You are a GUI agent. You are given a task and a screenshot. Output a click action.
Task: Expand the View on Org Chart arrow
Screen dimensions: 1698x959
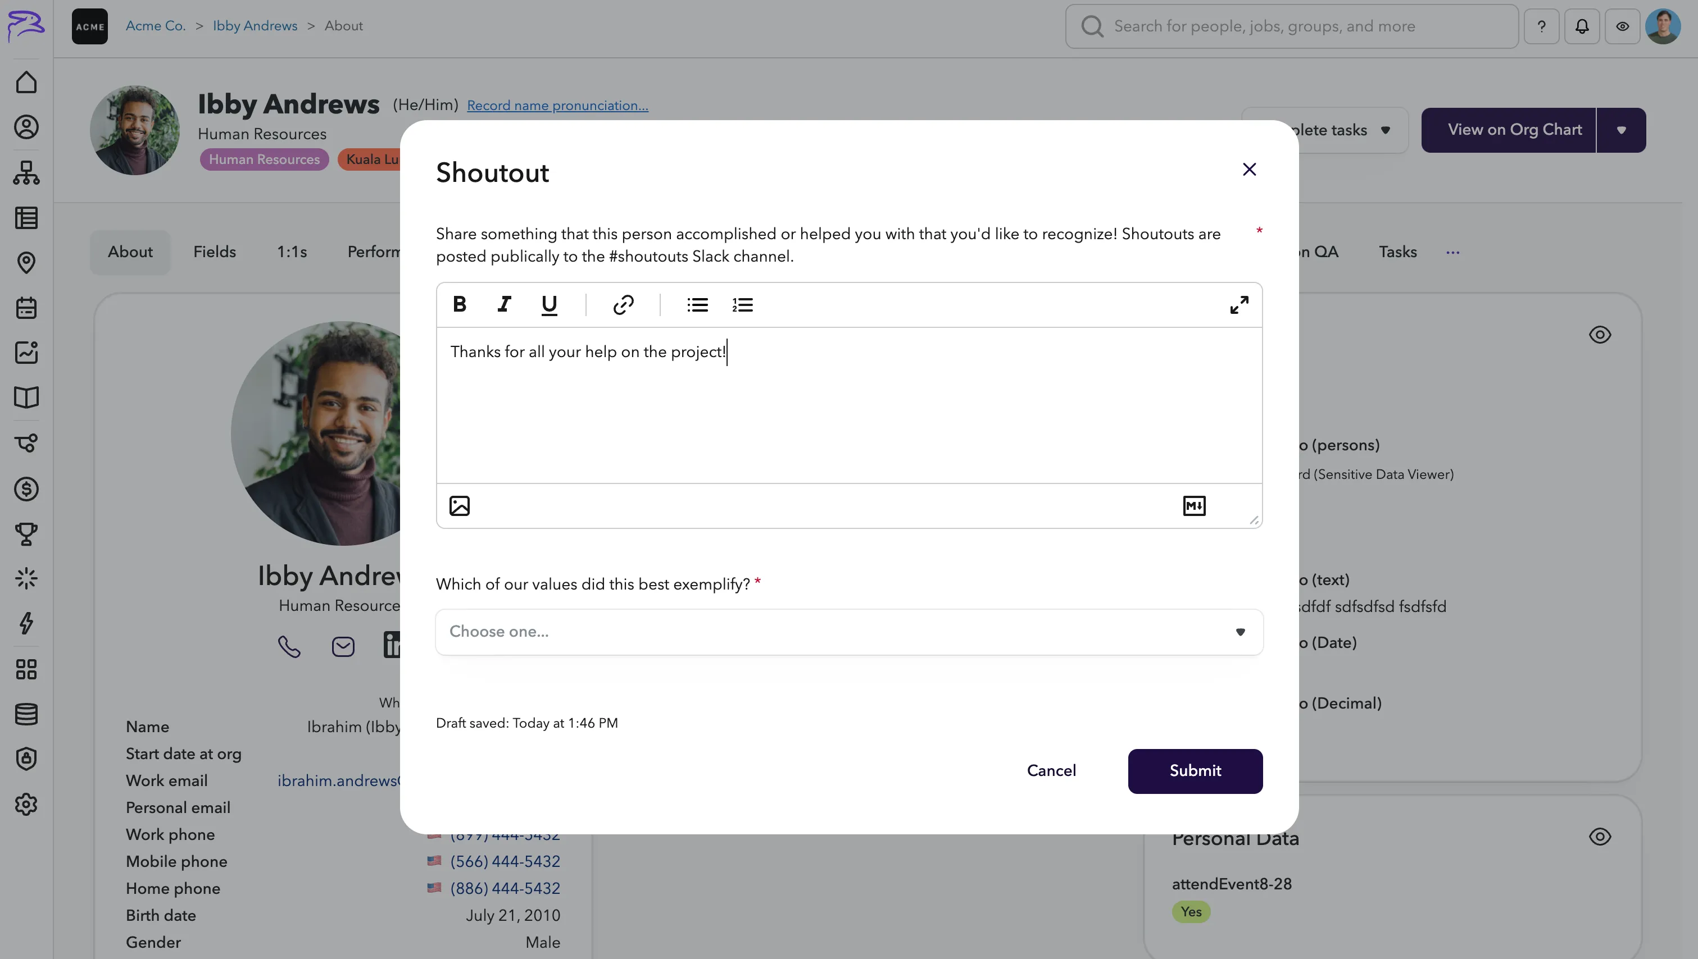pyautogui.click(x=1621, y=130)
